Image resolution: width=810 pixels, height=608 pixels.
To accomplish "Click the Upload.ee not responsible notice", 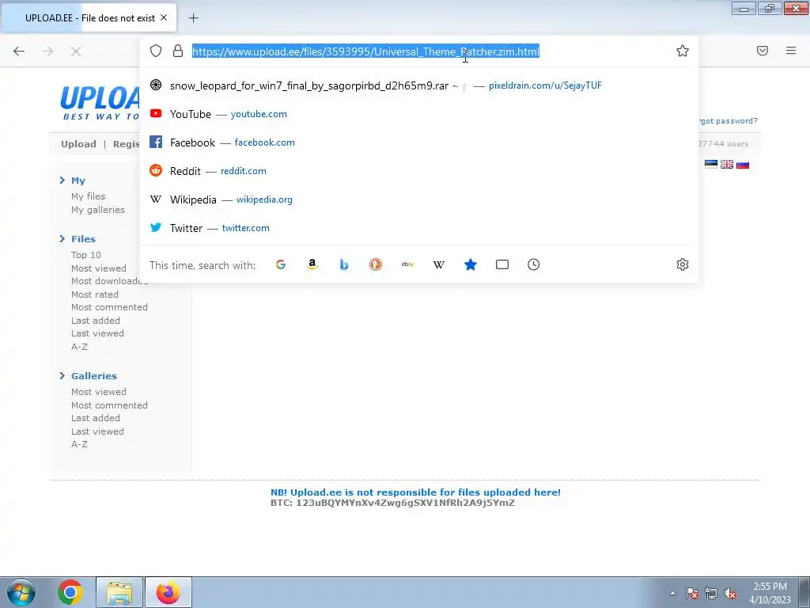I will tap(415, 492).
